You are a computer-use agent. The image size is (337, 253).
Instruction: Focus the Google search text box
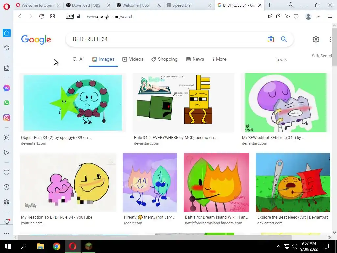(x=168, y=39)
